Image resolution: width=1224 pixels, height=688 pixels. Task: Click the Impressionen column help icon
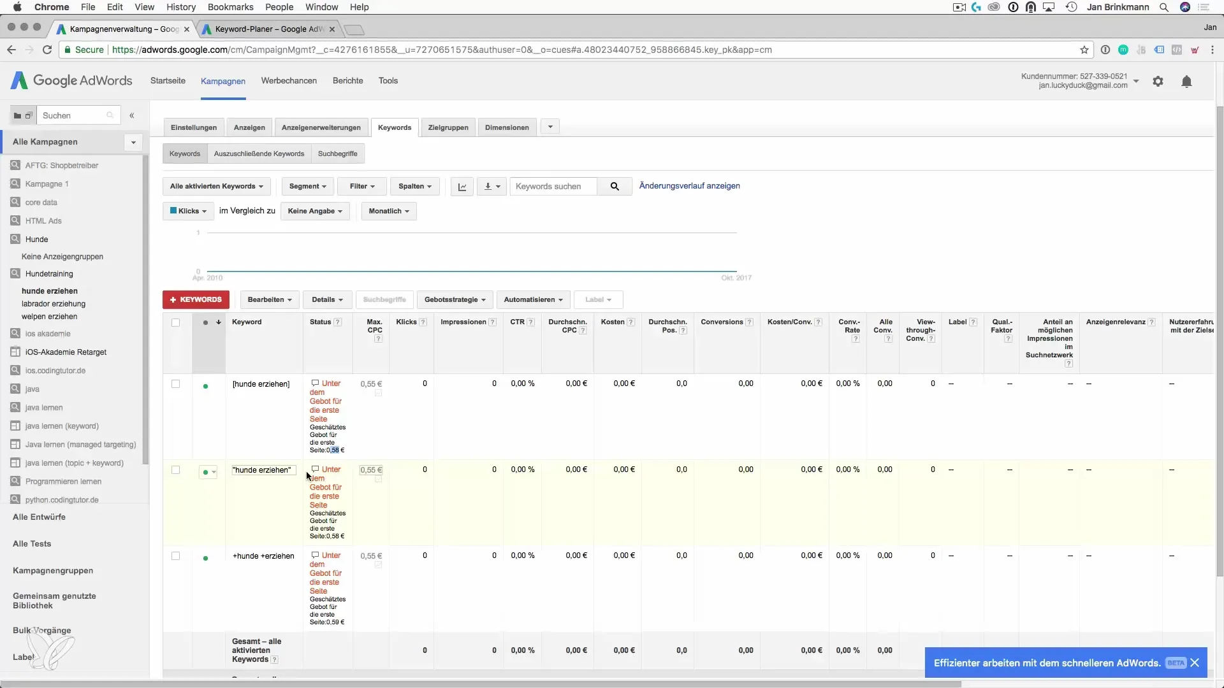(x=492, y=322)
